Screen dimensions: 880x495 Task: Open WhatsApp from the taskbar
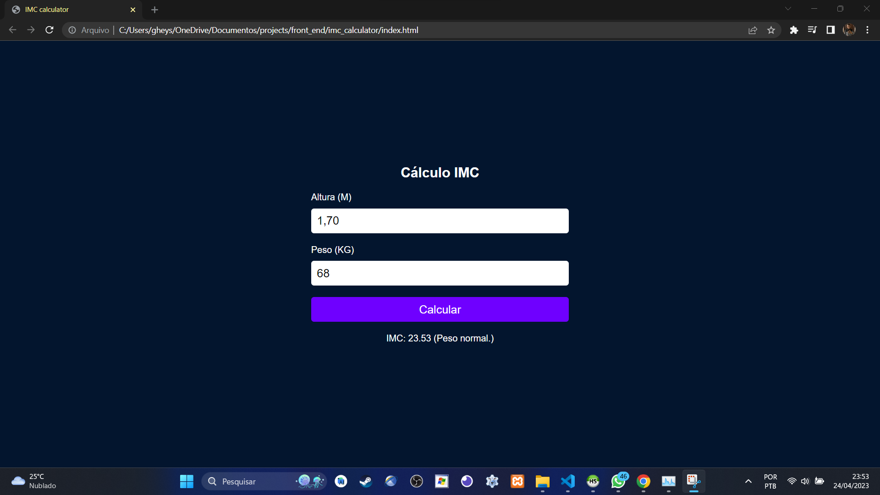(618, 481)
